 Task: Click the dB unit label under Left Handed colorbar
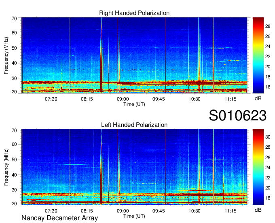[258, 210]
